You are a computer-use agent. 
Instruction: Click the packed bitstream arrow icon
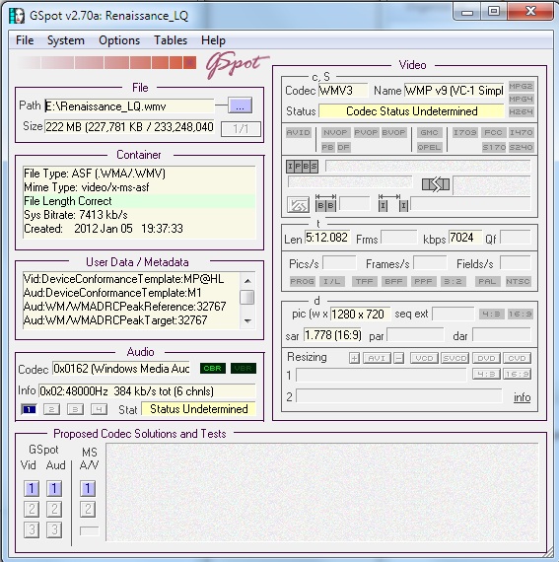436,185
